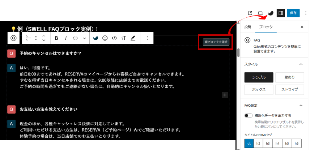Select the highlighter marker tool
The height and width of the screenshot is (154, 310).
pos(133,38)
